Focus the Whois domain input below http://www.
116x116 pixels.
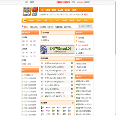(x=54, y=40)
